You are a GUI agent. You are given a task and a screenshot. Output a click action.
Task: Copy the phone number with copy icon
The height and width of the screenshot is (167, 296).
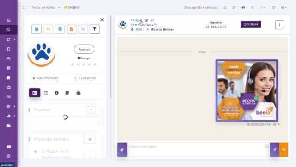pyautogui.click(x=155, y=25)
